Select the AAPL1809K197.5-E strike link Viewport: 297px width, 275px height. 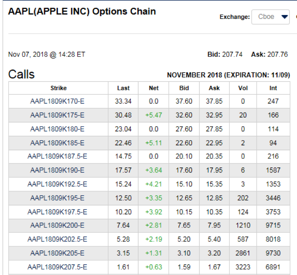[x=57, y=212]
